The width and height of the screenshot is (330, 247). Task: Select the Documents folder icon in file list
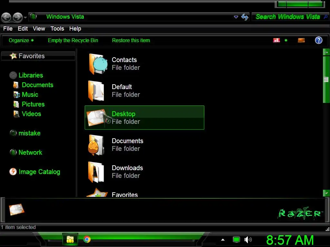pos(96,145)
